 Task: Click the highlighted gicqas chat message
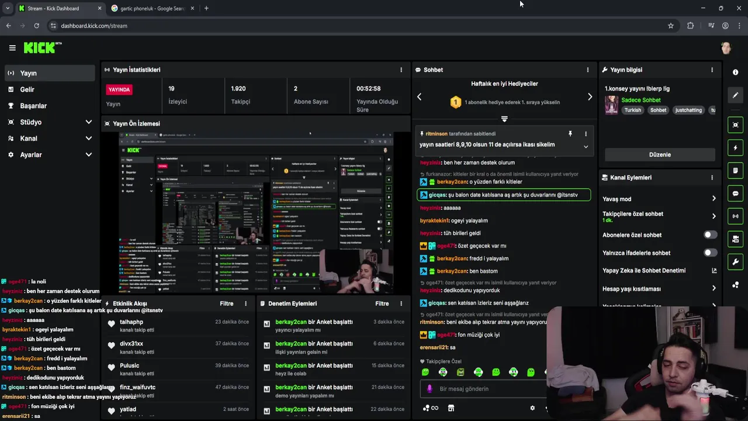[504, 195]
